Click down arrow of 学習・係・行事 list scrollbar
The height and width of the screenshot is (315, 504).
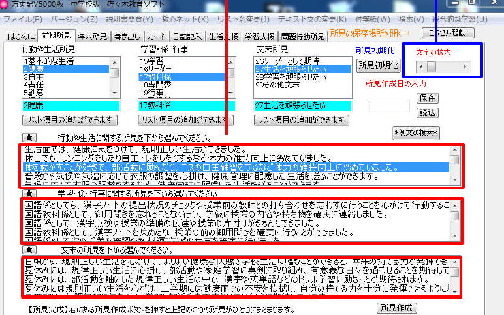coord(231,93)
